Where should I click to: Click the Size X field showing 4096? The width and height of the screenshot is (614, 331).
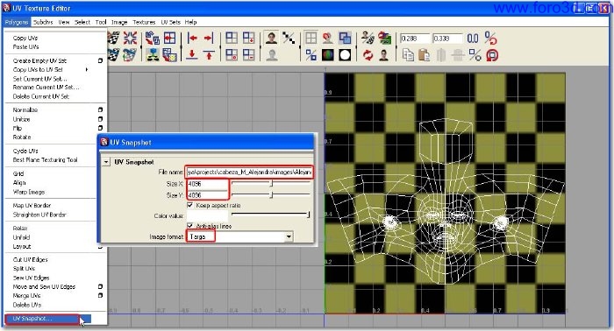pyautogui.click(x=207, y=183)
